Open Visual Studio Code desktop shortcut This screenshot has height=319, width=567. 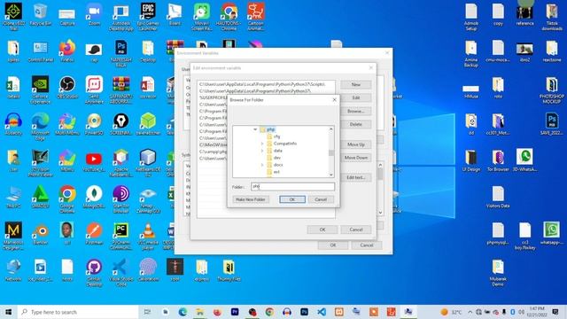point(120,272)
